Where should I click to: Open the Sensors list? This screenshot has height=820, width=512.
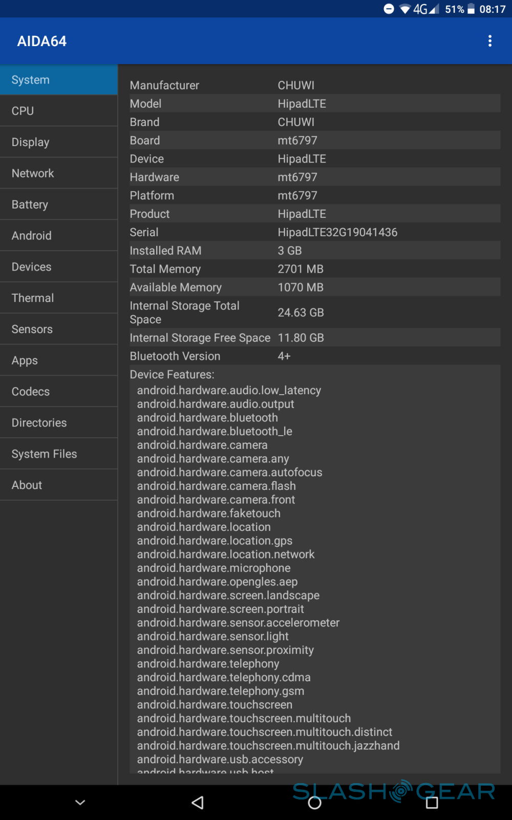pyautogui.click(x=59, y=329)
